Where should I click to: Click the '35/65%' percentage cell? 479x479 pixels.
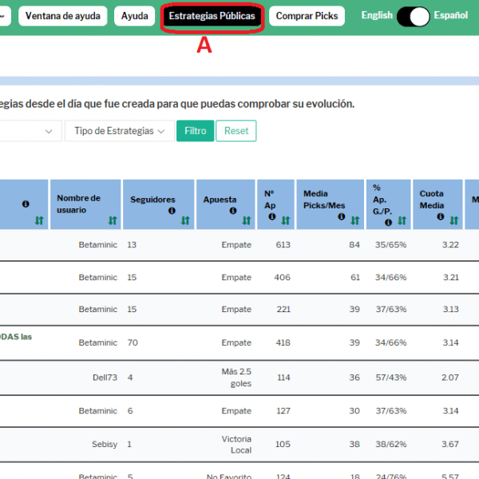coord(390,245)
